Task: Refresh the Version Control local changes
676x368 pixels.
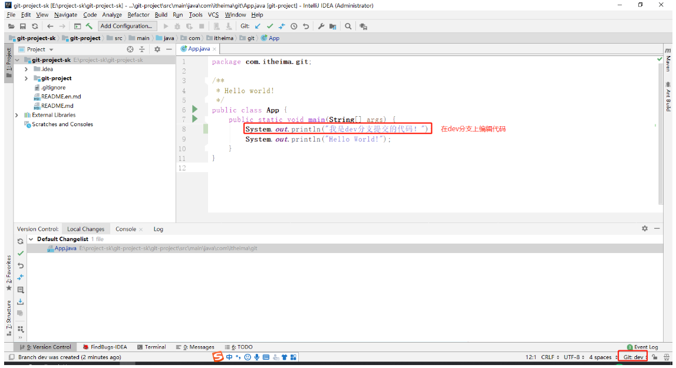Action: [20, 241]
